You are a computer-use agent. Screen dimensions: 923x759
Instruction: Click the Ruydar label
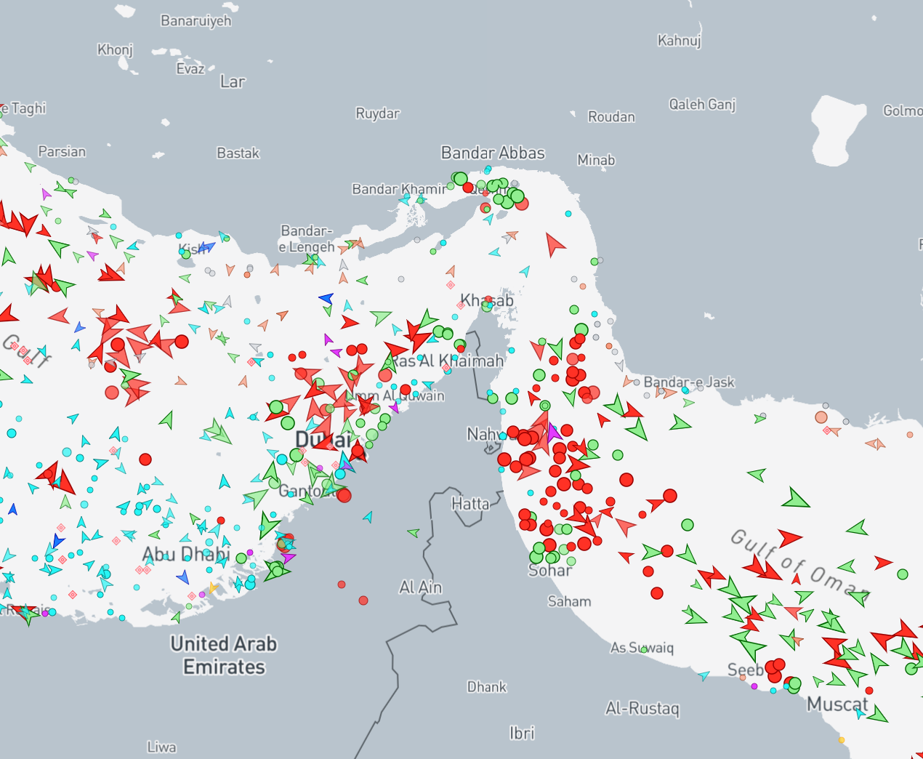[x=377, y=113]
